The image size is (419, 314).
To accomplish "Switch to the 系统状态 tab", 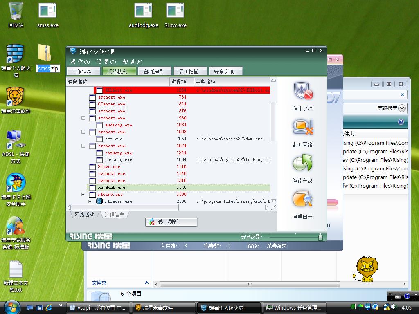I will coord(119,71).
